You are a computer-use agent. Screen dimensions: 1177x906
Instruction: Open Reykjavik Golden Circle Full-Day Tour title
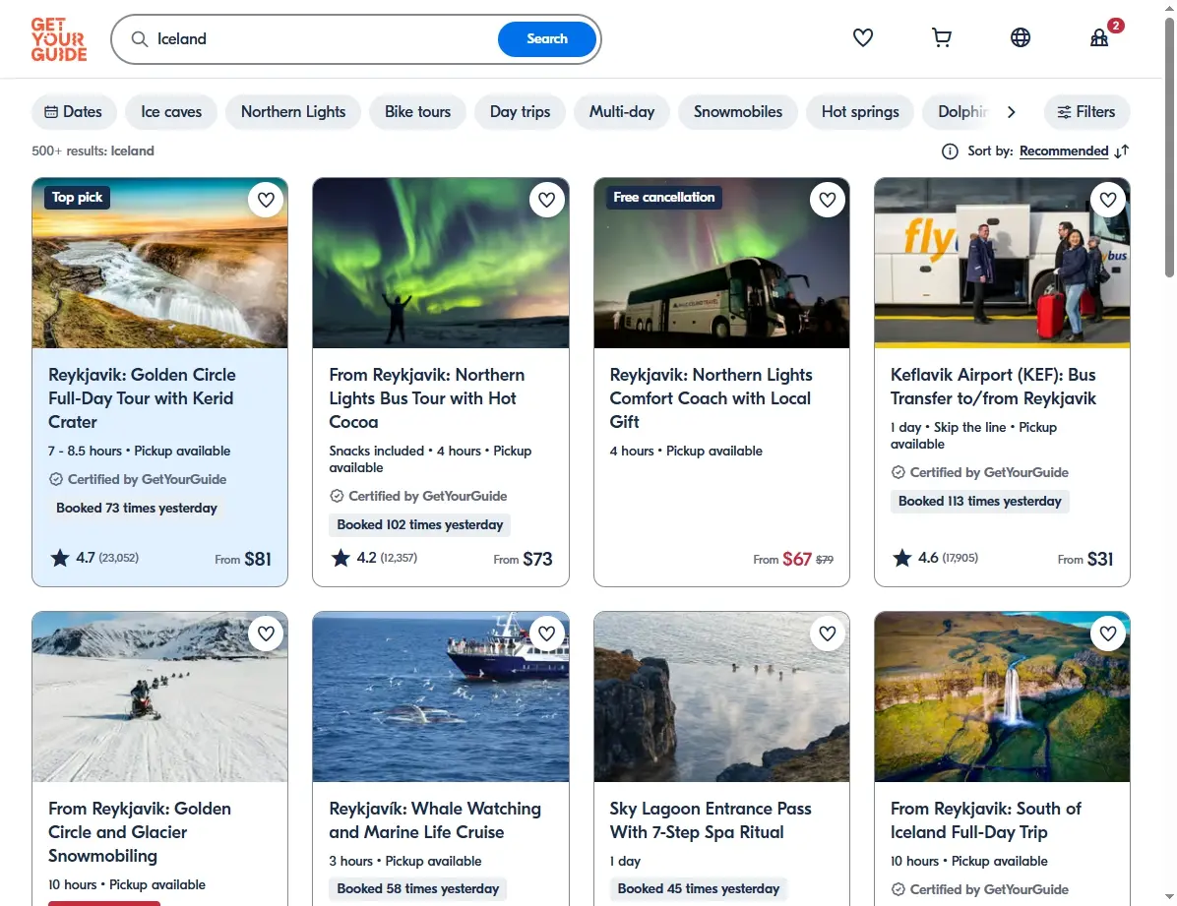pyautogui.click(x=142, y=398)
